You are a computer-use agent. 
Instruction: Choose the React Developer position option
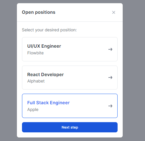coord(70,77)
